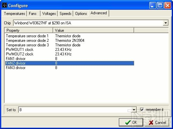The image size is (173, 129).
Task: Click the highlighted FAN2 divisor row
Action: pos(70,63)
